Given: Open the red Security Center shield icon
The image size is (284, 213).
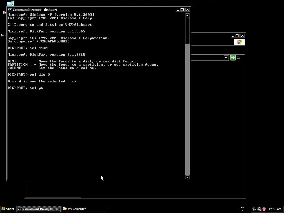Looking at the screenshot, I should [264, 209].
